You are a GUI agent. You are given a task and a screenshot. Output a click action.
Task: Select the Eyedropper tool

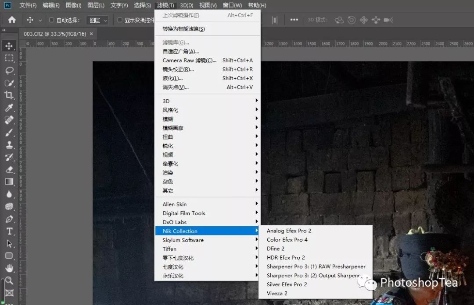(x=9, y=108)
